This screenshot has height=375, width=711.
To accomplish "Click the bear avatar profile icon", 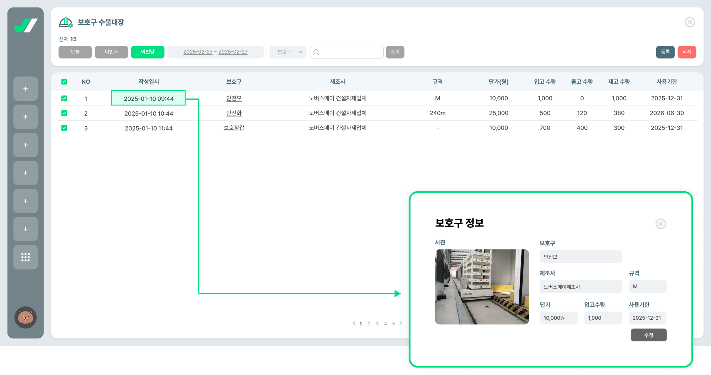I will coord(26,317).
